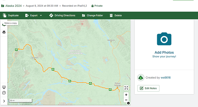Zoom out on the map

(x=126, y=100)
